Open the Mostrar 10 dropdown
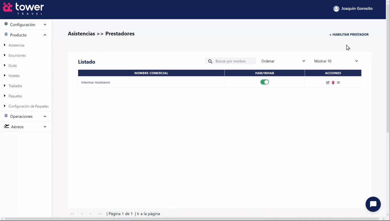Viewport: 390px width, 221px height. (336, 61)
